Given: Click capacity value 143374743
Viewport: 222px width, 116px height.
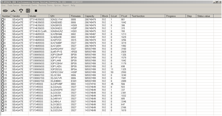Looking at the screenshot, I should point(90,84).
